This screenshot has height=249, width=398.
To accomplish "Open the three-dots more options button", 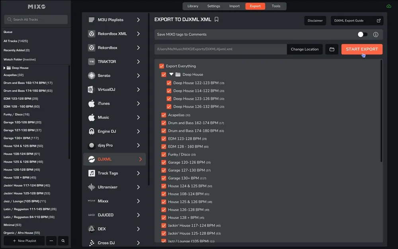I will (x=51, y=241).
